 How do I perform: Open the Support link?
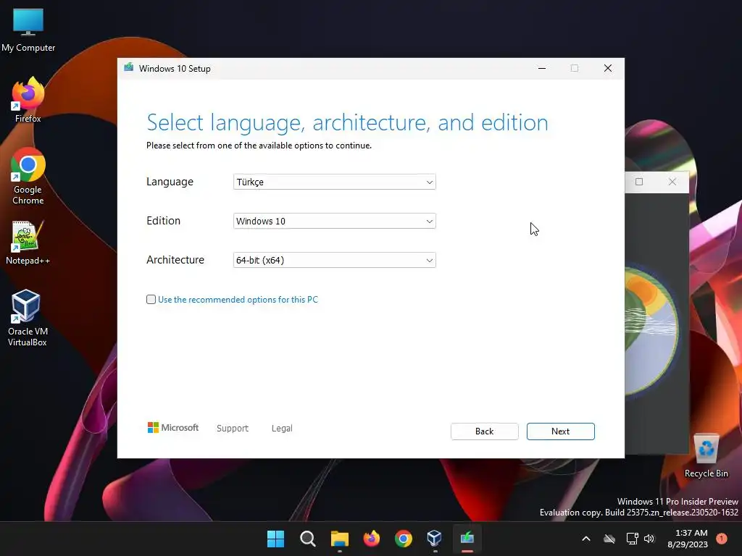(233, 429)
